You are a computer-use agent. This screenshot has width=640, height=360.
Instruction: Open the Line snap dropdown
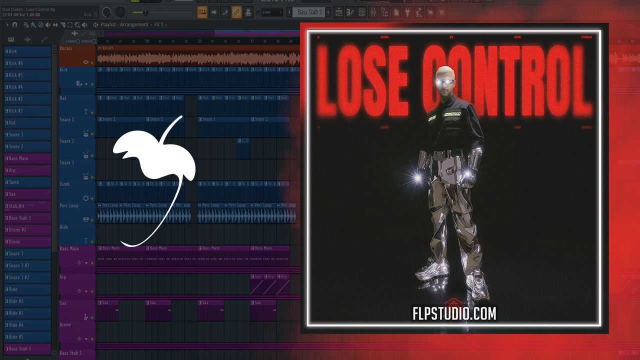tap(272, 12)
